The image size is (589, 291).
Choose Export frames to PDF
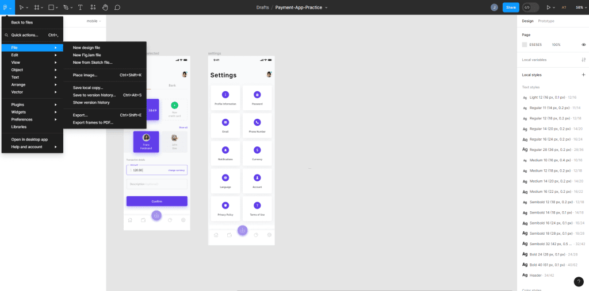[x=93, y=122]
